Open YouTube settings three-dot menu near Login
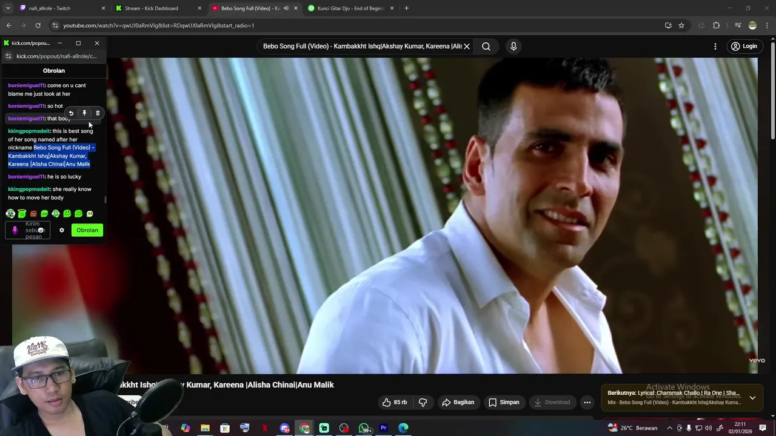 coord(715,46)
